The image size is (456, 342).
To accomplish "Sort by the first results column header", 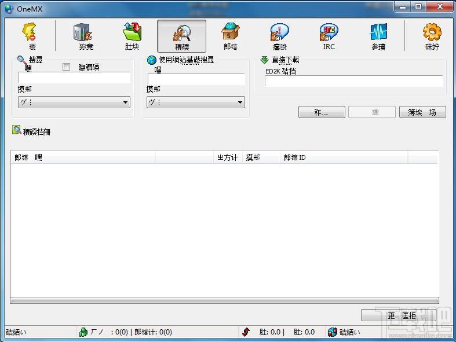I will click(83, 157).
